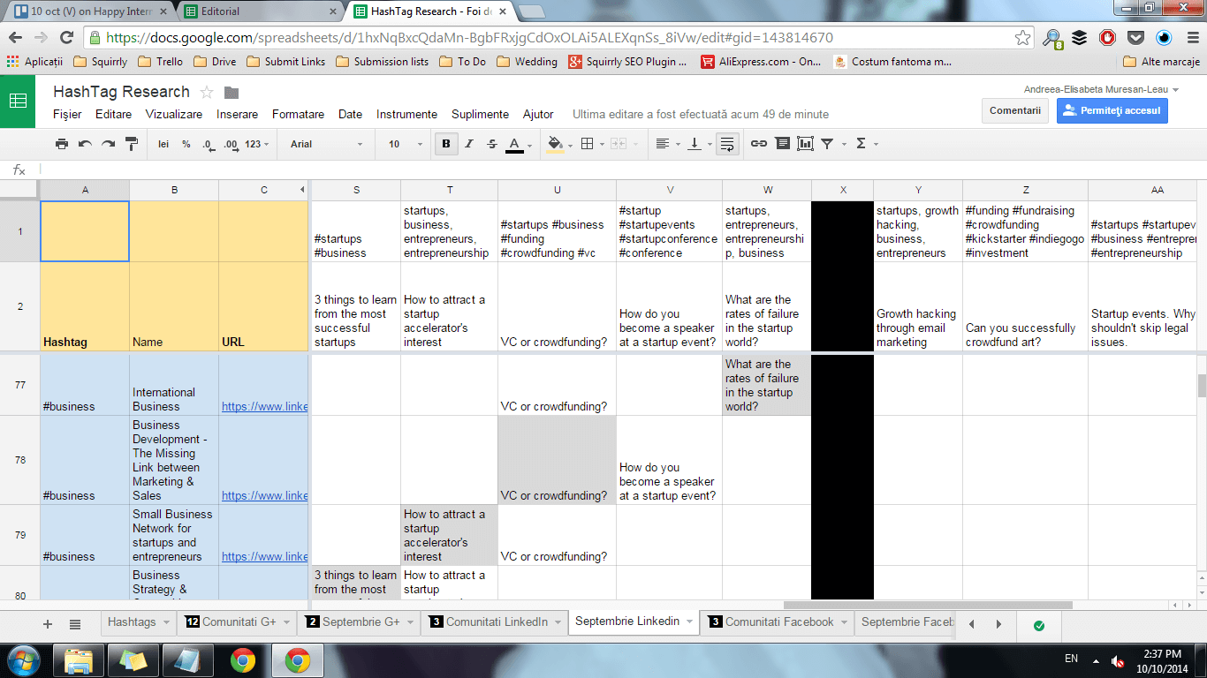
Task: Open the cell borders options
Action: pyautogui.click(x=591, y=144)
